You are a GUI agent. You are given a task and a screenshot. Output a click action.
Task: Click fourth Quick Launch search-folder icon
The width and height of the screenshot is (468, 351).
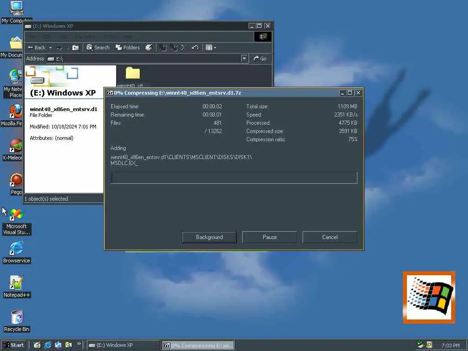(x=69, y=346)
